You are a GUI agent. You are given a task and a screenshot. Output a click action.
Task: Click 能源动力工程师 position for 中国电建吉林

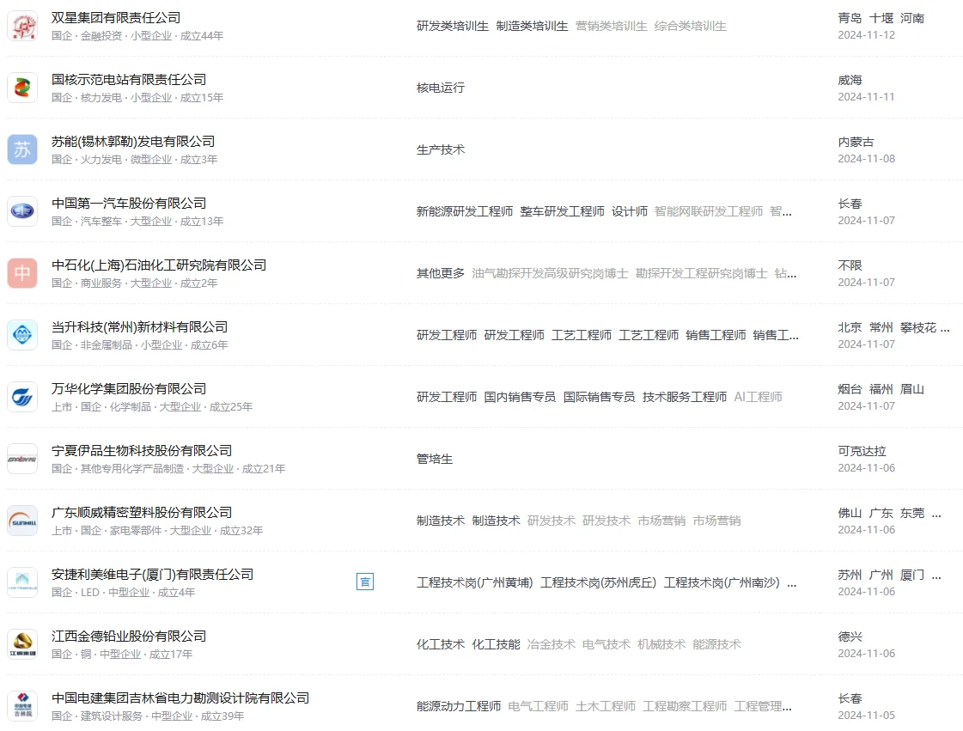[459, 706]
